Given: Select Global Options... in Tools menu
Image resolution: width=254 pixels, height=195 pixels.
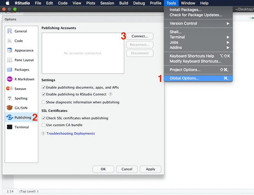Looking at the screenshot, I should click(x=198, y=78).
